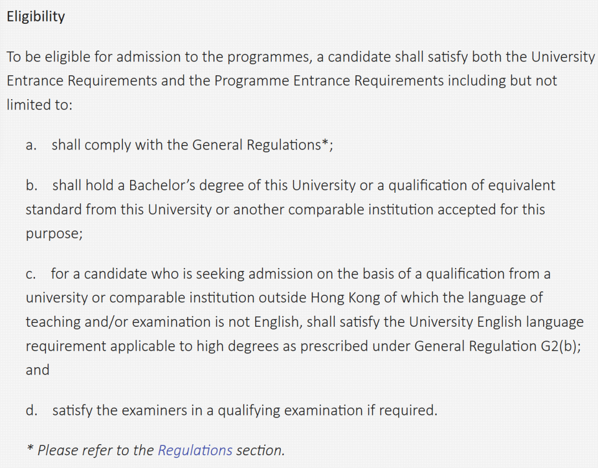Click list item d about qualifying examination
Screen dimensions: 598x468
[x=231, y=410]
